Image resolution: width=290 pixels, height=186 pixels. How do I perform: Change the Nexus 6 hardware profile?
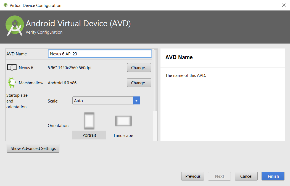click(139, 68)
